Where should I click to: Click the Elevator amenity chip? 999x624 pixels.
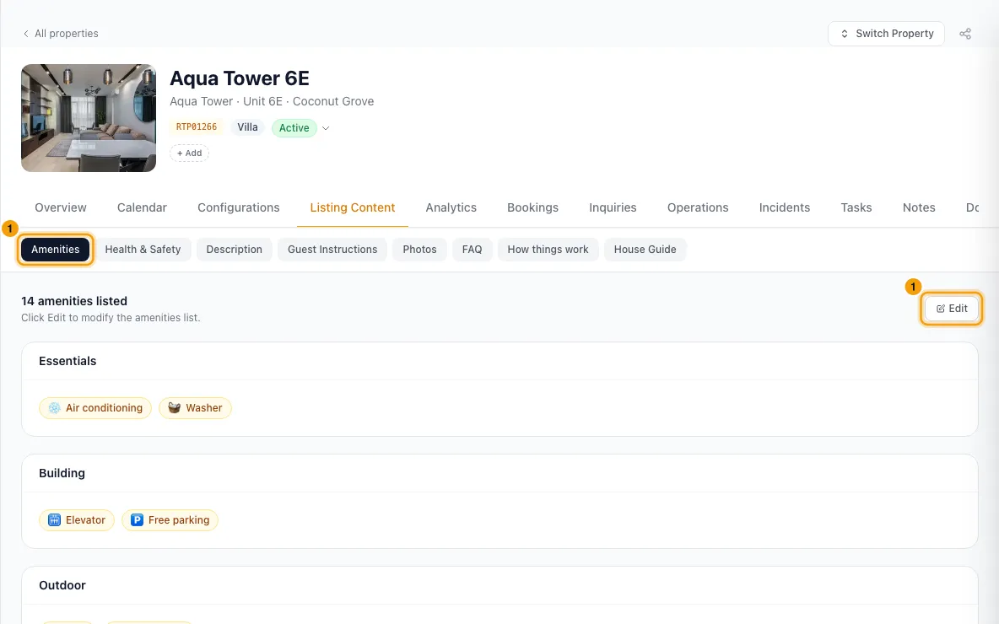pos(77,520)
